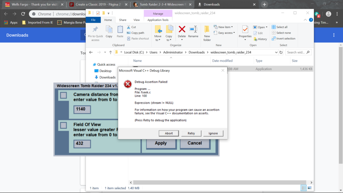The height and width of the screenshot is (193, 343).
Task: Click the Field Of View value field
Action: [82, 144]
